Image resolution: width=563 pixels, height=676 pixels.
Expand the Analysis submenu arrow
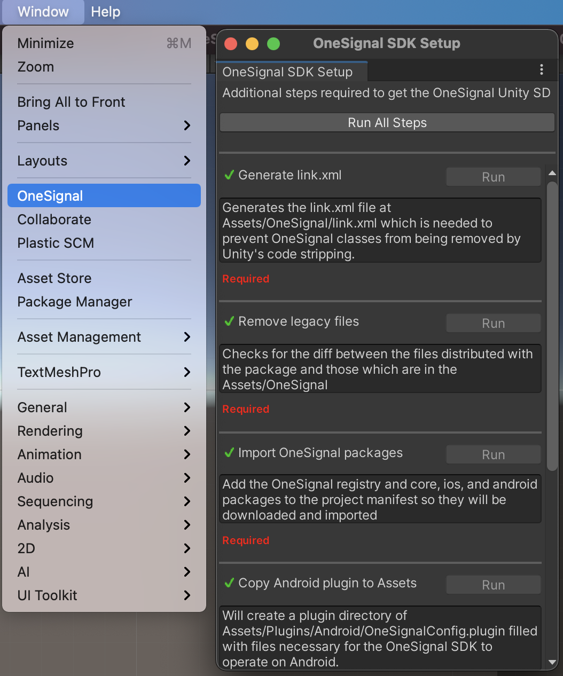tap(187, 525)
